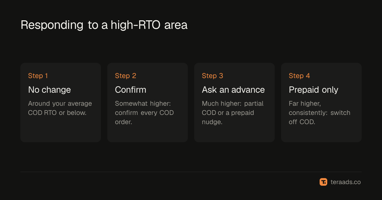Select the Prepaid only heading
The image size is (382, 200).
[x=314, y=90]
